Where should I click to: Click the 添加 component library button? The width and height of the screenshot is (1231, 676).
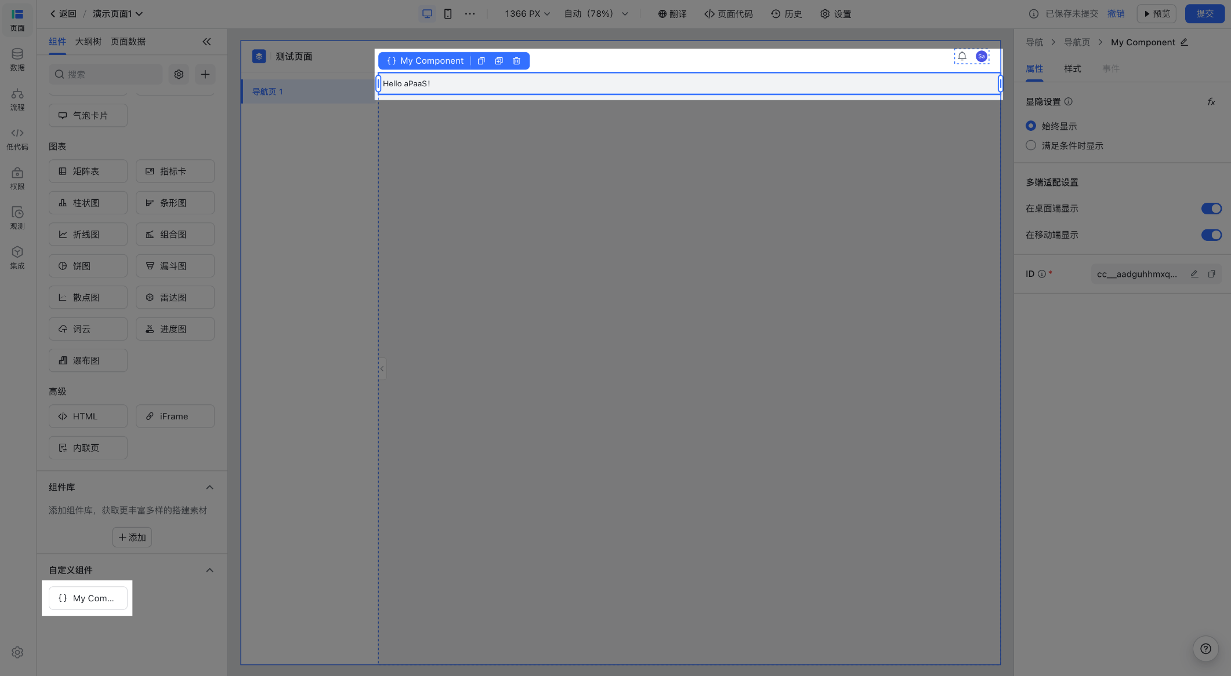[x=132, y=538]
